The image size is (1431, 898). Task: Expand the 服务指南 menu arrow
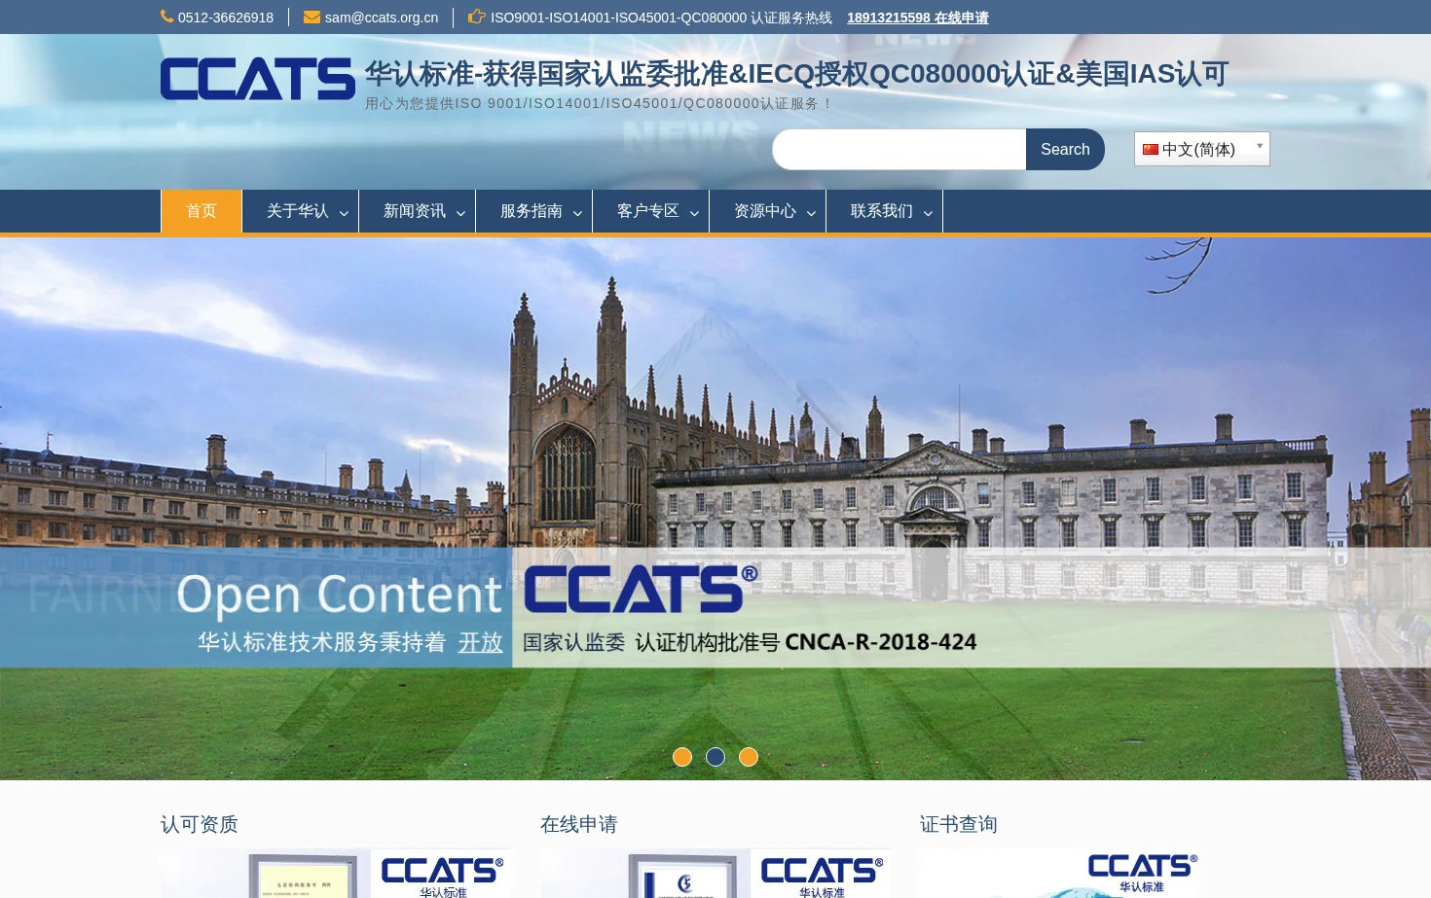click(577, 213)
